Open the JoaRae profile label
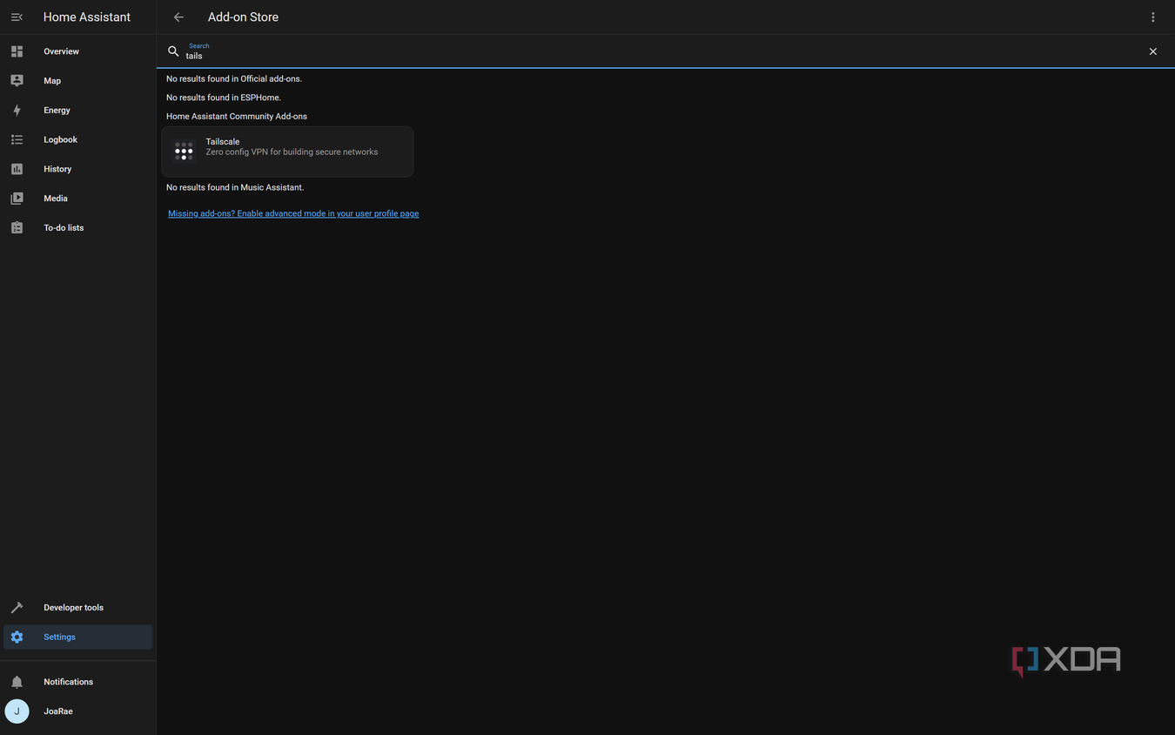 (58, 711)
